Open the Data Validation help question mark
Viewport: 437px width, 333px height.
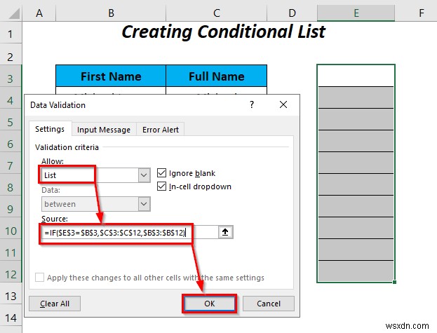click(x=252, y=104)
